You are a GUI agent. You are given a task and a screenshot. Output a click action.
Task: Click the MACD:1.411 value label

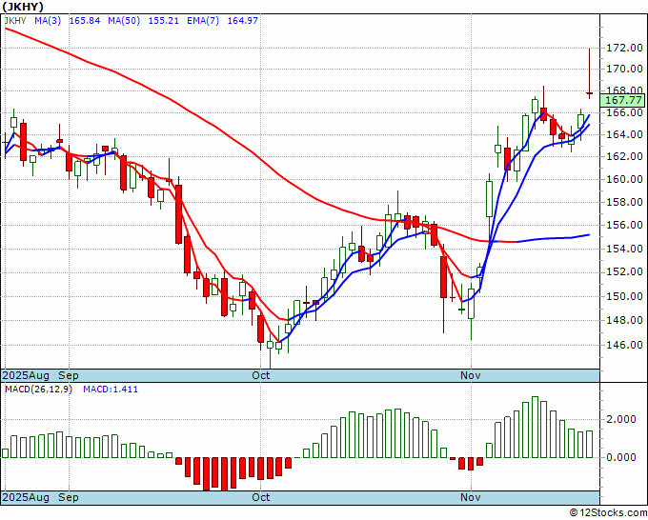coord(111,390)
